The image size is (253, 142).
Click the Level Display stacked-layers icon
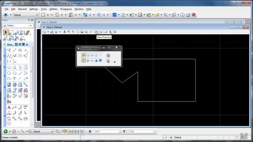coord(157,15)
